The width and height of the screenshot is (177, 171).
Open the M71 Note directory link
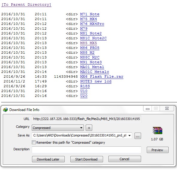click(x=90, y=14)
